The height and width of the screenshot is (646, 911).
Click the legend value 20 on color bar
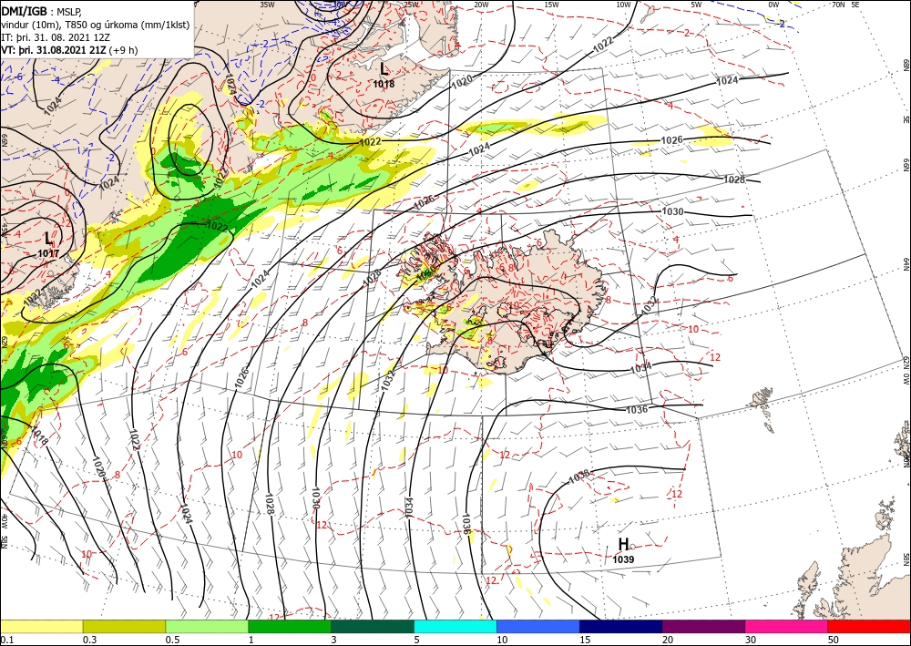pos(668,640)
